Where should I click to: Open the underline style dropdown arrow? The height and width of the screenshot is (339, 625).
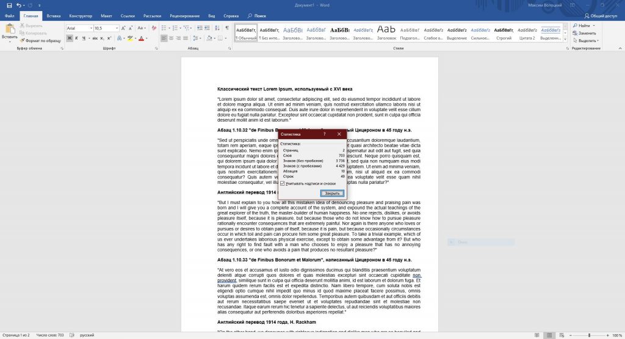(x=88, y=38)
